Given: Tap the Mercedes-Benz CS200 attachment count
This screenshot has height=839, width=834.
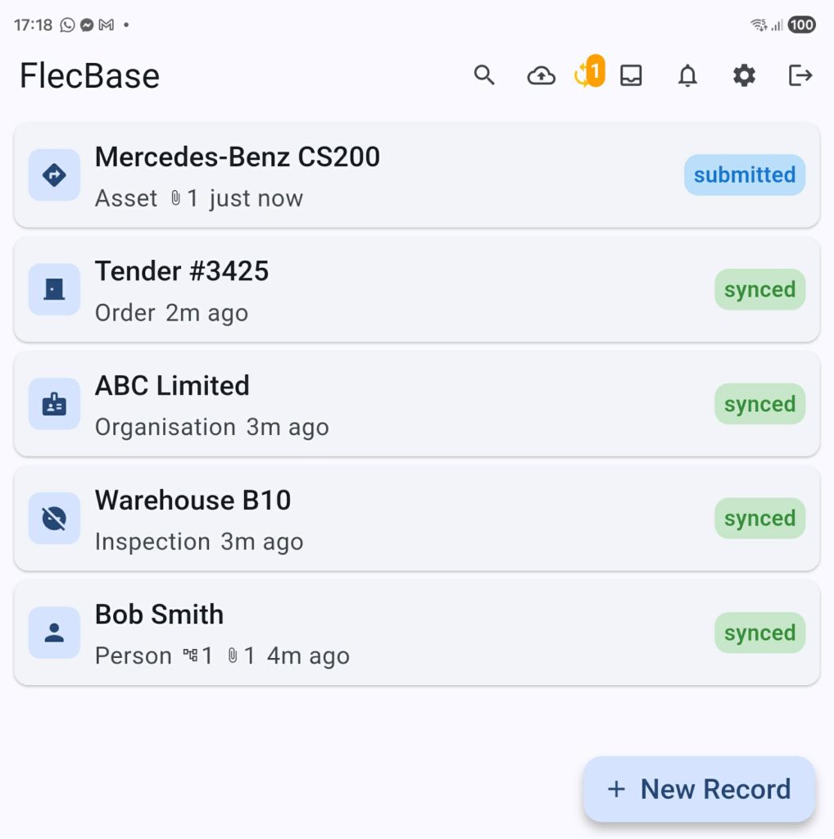Looking at the screenshot, I should coord(184,198).
